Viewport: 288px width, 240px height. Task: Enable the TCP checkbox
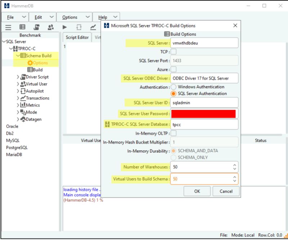coord(174,51)
